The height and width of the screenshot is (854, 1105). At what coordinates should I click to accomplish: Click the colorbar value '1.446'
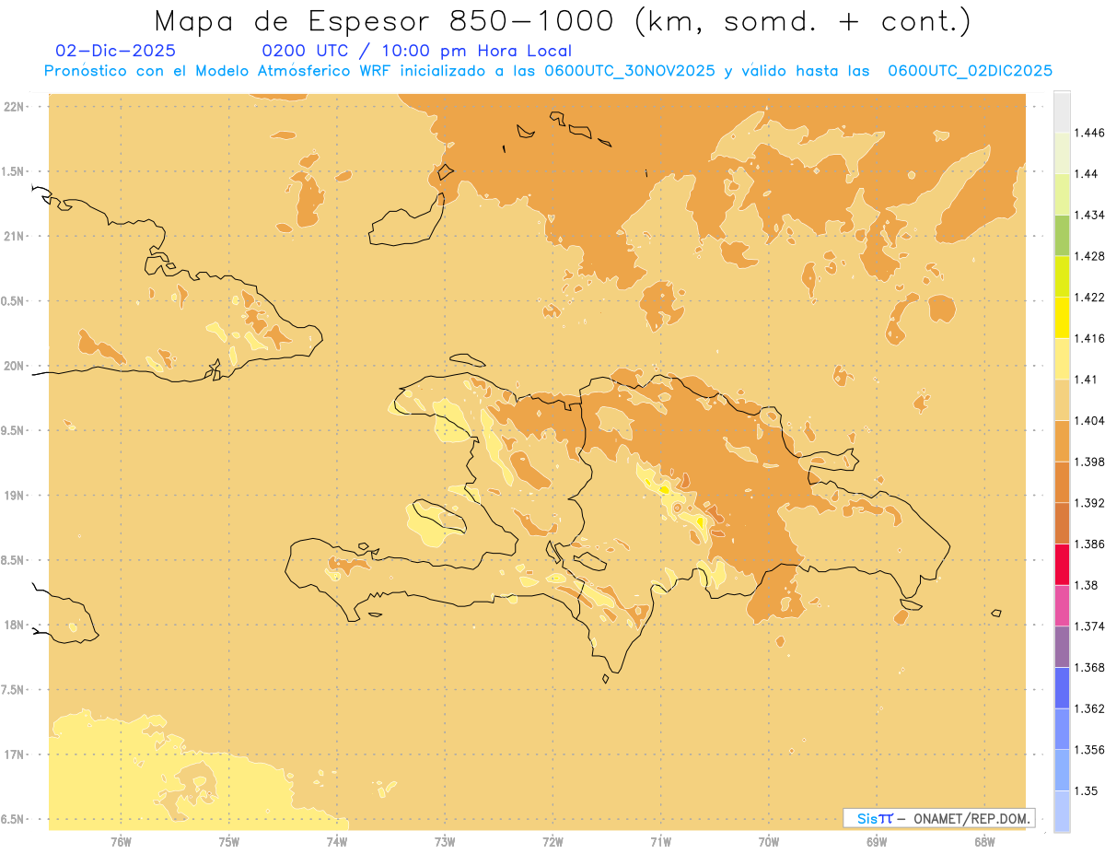[x=1090, y=133]
